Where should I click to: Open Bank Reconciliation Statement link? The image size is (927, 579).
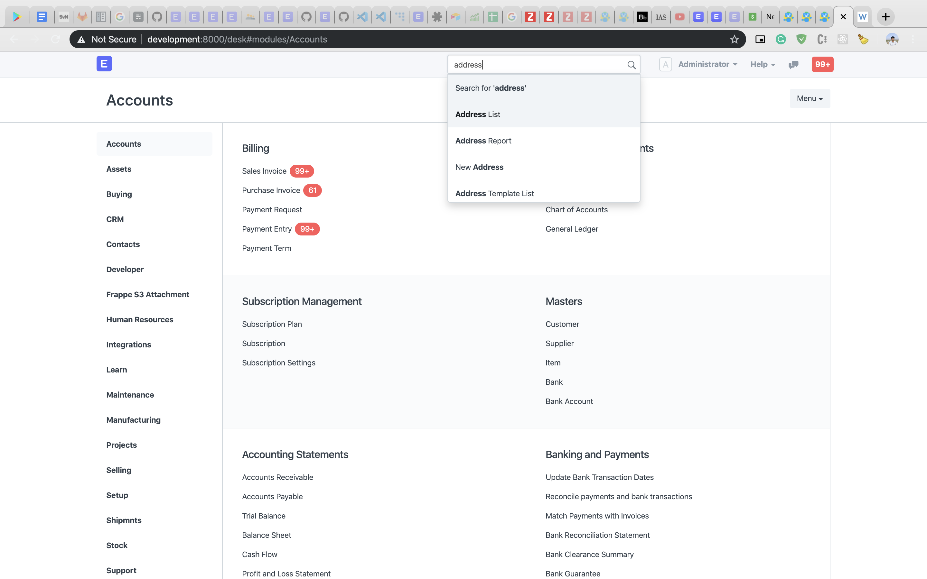pyautogui.click(x=598, y=535)
